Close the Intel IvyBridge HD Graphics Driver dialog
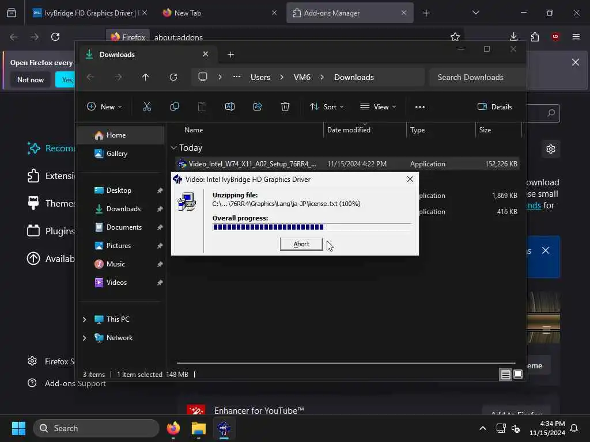This screenshot has width=590, height=442. [410, 180]
